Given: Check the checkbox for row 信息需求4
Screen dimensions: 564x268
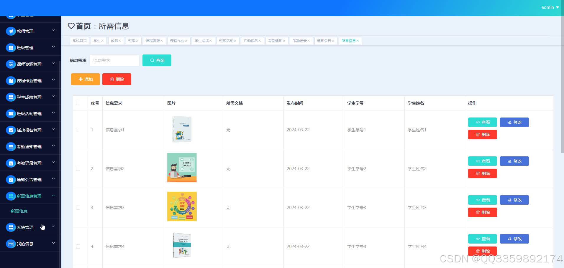Looking at the screenshot, I should pos(78,247).
